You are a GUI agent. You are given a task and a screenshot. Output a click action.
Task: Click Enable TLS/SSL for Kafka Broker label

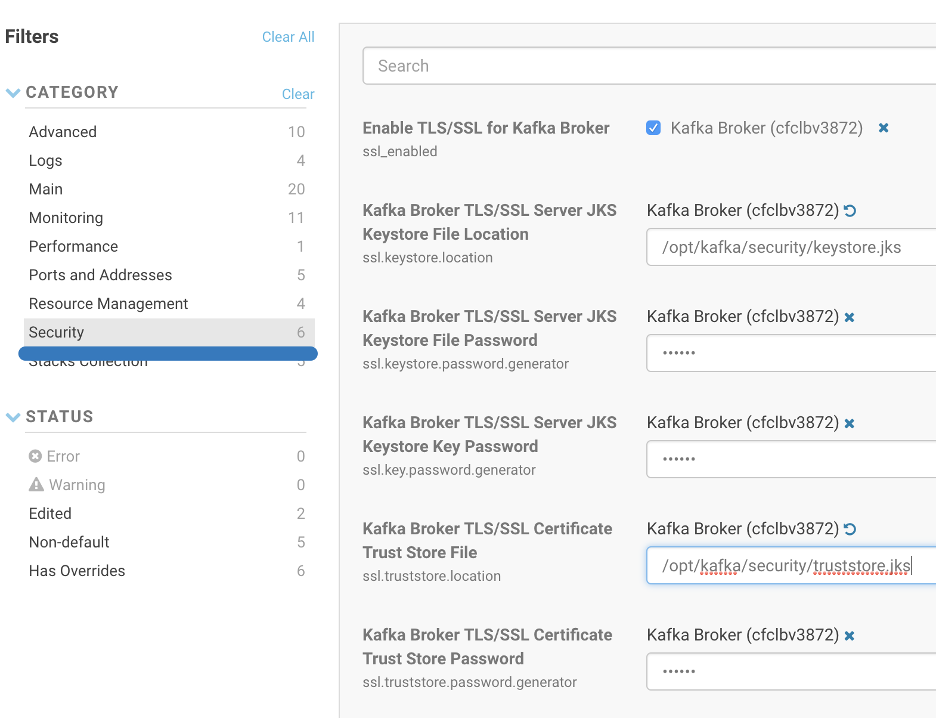[x=486, y=128]
